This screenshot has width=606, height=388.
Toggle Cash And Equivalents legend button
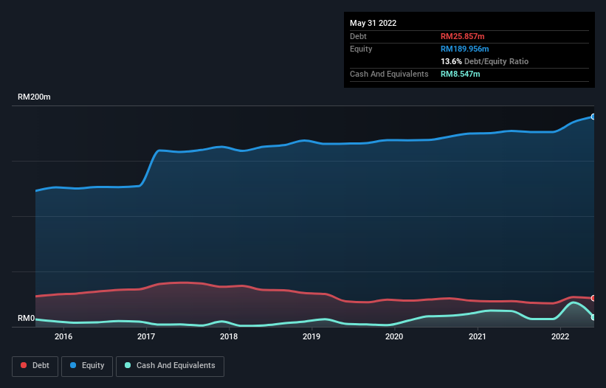coord(170,366)
